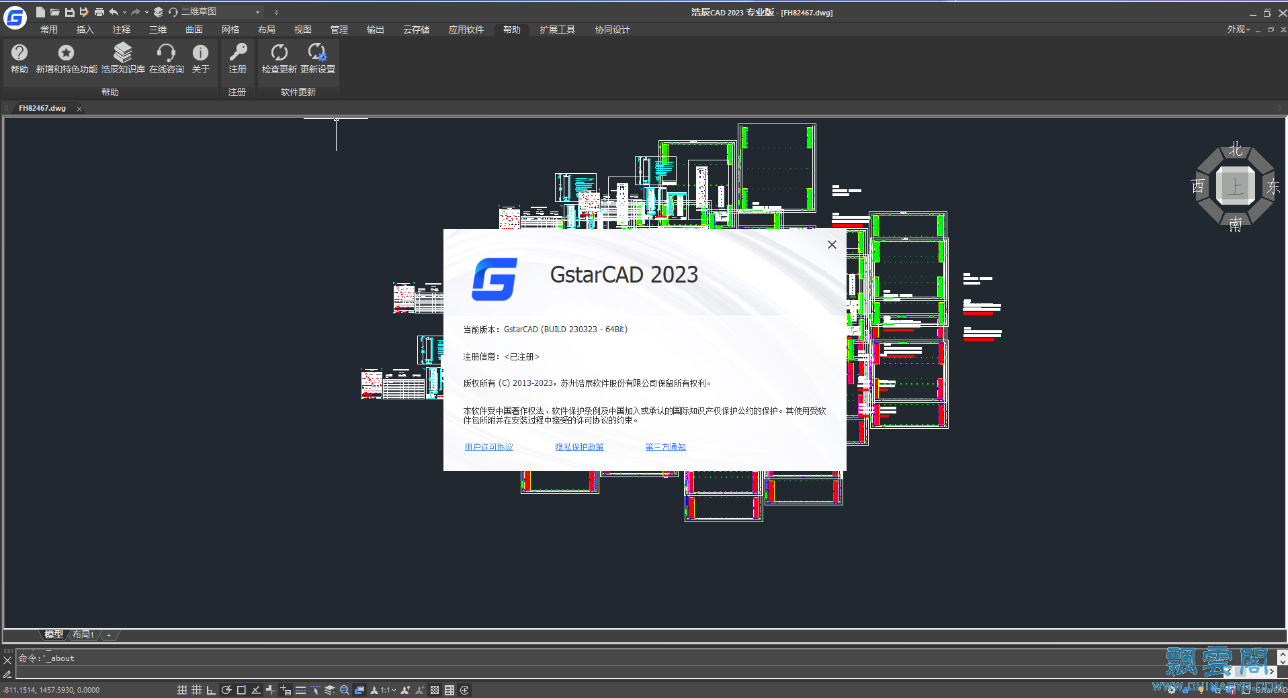This screenshot has height=698, width=1288.
Task: Open 隐私保护政策 link in About dialog
Action: 579,447
